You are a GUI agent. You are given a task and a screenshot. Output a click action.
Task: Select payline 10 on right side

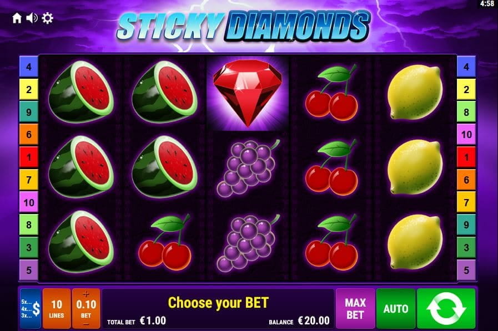point(466,134)
